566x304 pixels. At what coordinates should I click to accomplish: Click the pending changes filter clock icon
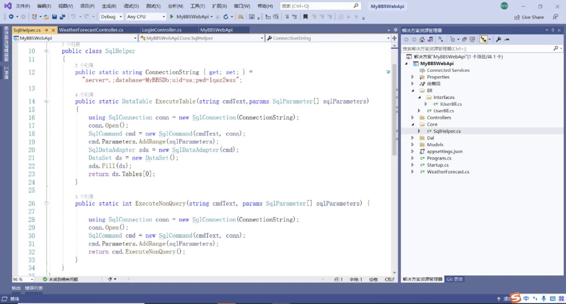click(x=452, y=40)
